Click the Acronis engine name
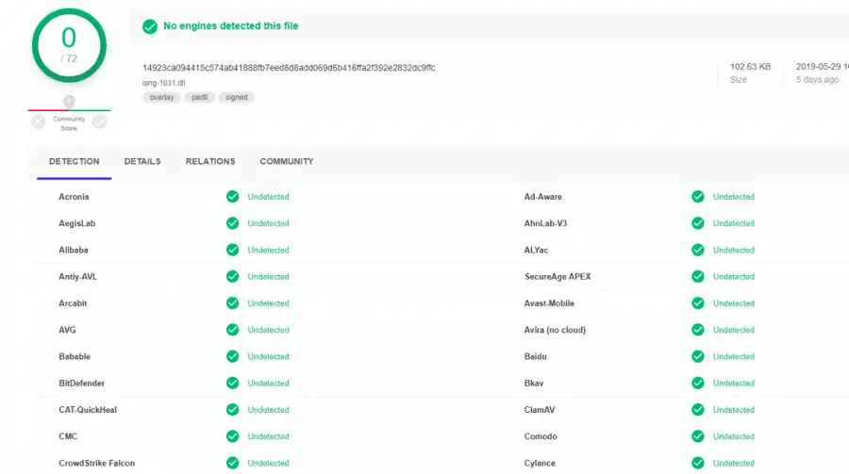 tap(74, 196)
